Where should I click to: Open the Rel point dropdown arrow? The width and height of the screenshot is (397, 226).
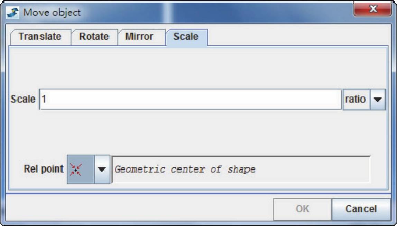tap(102, 169)
